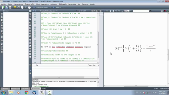Save the document with the floppy icon
Screen dimensions: 169x95
(10, 7)
